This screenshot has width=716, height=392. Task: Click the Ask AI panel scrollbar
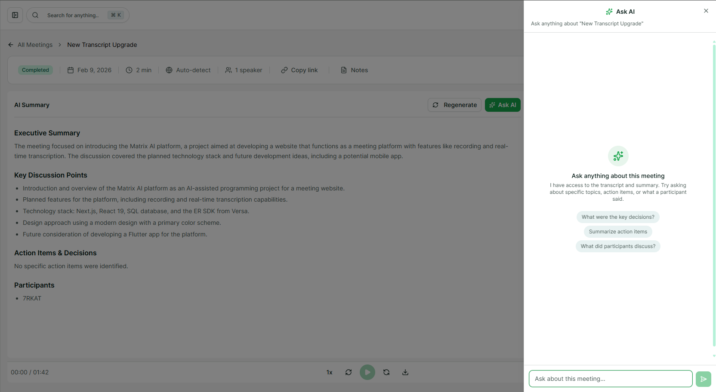click(714, 193)
